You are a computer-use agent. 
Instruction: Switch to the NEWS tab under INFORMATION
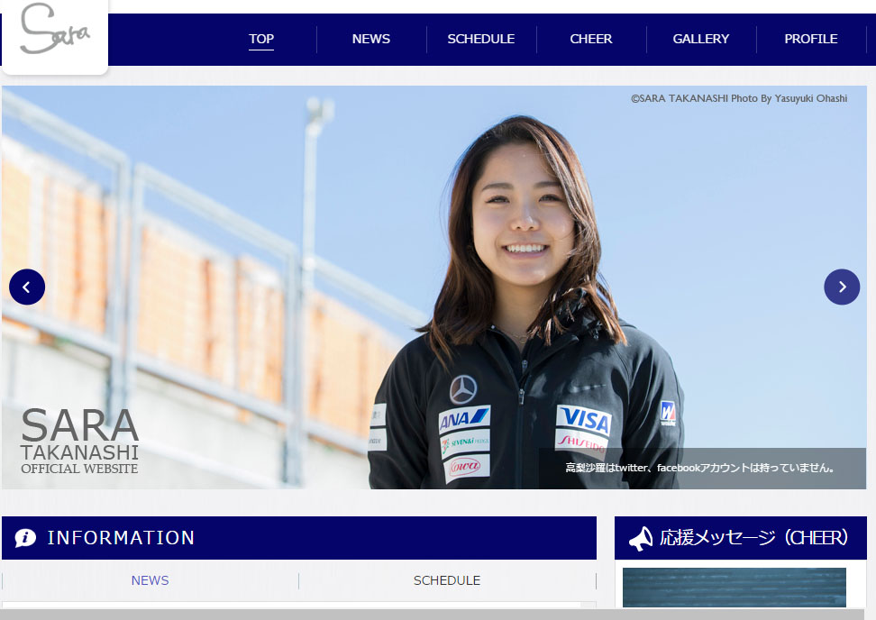(150, 580)
